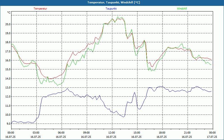Screen dimensions: 224x140
Task: Click the °C unit label
Action: (x=9, y=13)
